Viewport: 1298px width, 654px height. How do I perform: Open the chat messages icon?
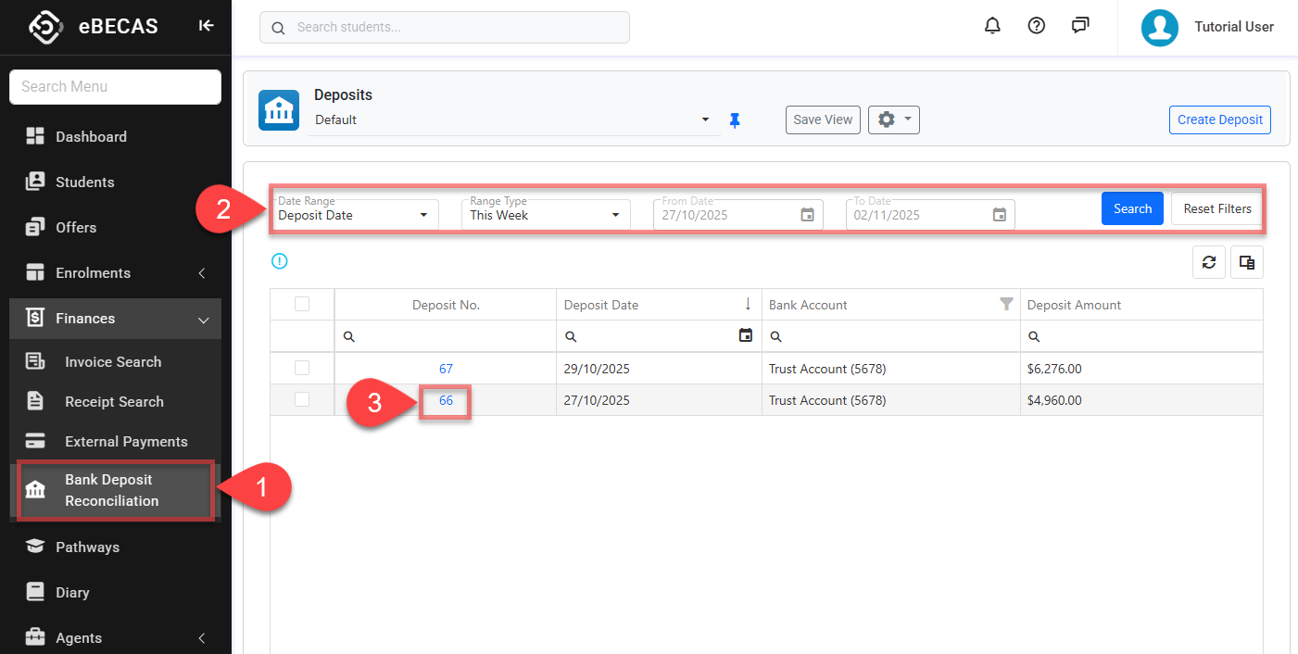pos(1080,26)
